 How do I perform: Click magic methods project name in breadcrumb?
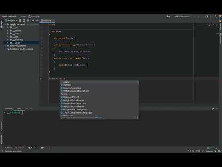9,16
